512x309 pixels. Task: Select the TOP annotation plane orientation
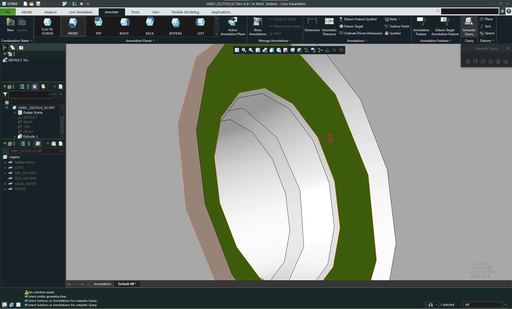pyautogui.click(x=98, y=26)
